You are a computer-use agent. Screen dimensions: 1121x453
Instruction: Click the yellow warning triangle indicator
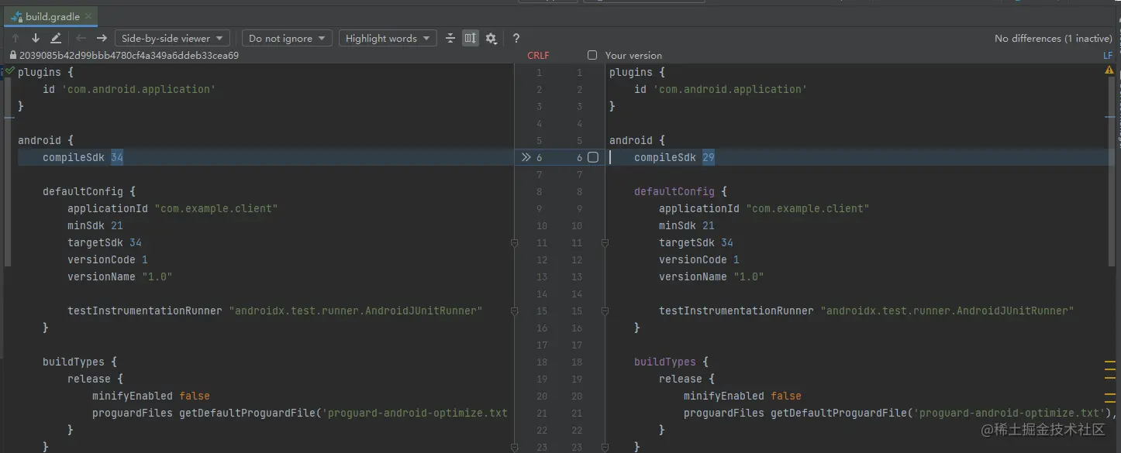1109,70
